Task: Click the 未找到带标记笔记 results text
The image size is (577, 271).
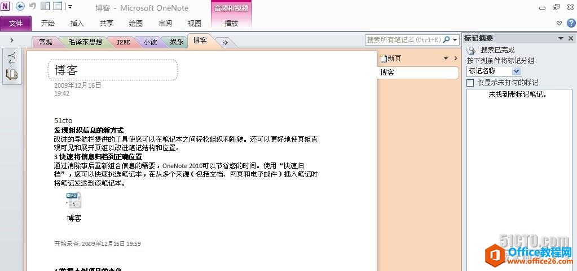Action: point(517,94)
